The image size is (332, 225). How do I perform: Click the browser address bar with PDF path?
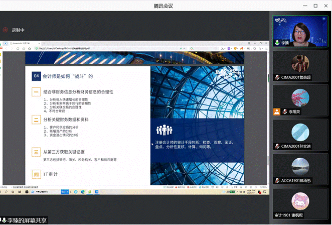[65, 49]
